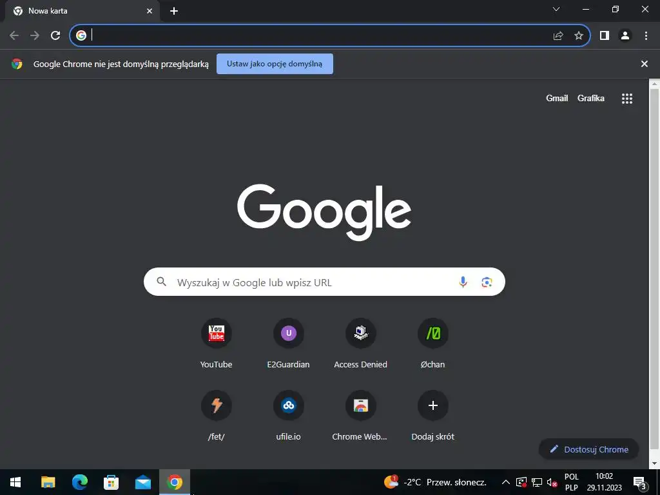Viewport: 660px width, 495px height.
Task: Open the Gmail link
Action: (x=557, y=98)
